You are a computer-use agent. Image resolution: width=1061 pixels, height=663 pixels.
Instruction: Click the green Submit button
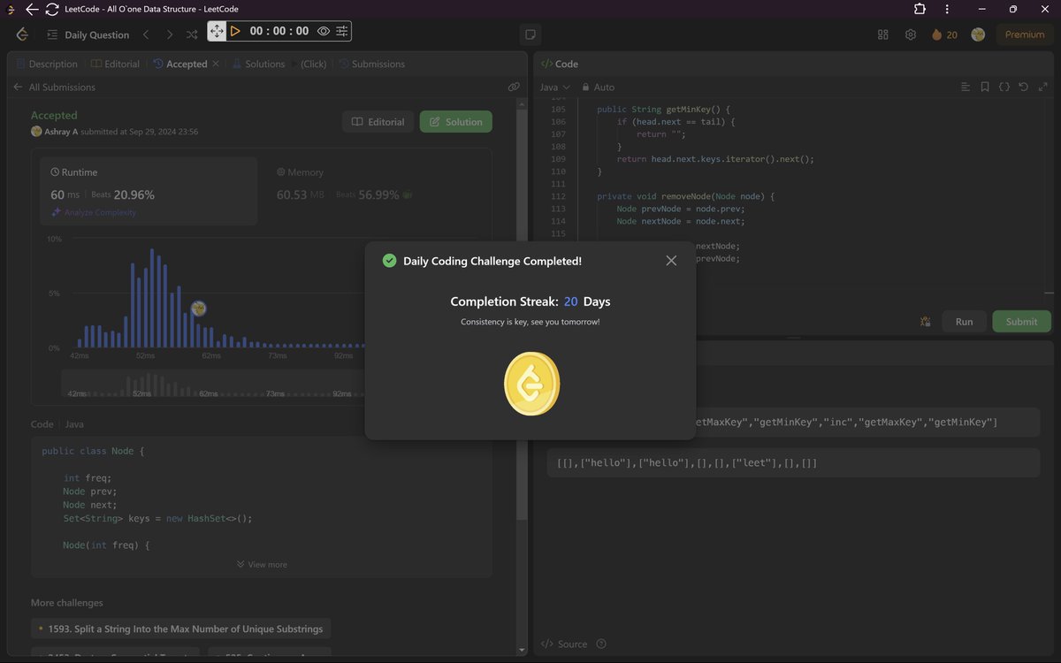pos(1021,322)
